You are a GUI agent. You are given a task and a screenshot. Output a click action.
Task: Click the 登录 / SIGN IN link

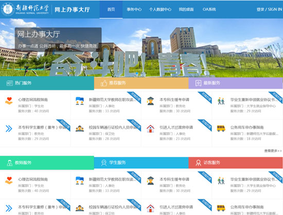click(269, 9)
